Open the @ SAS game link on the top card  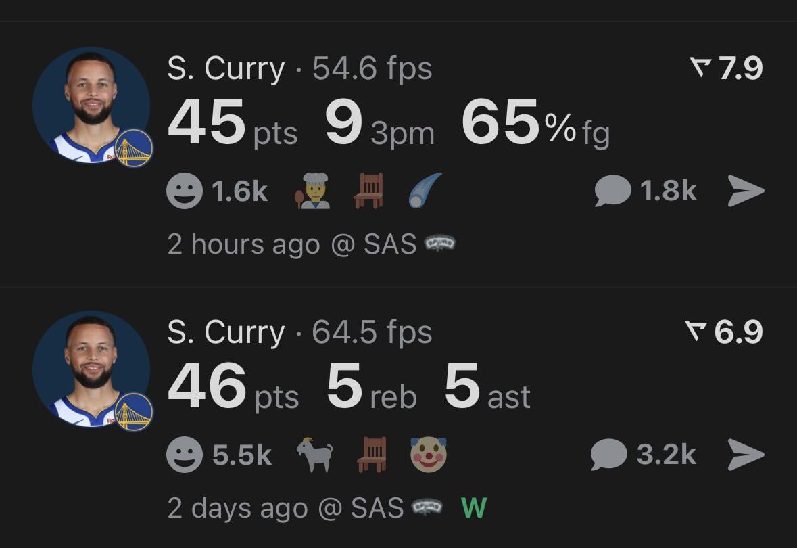[x=382, y=244]
